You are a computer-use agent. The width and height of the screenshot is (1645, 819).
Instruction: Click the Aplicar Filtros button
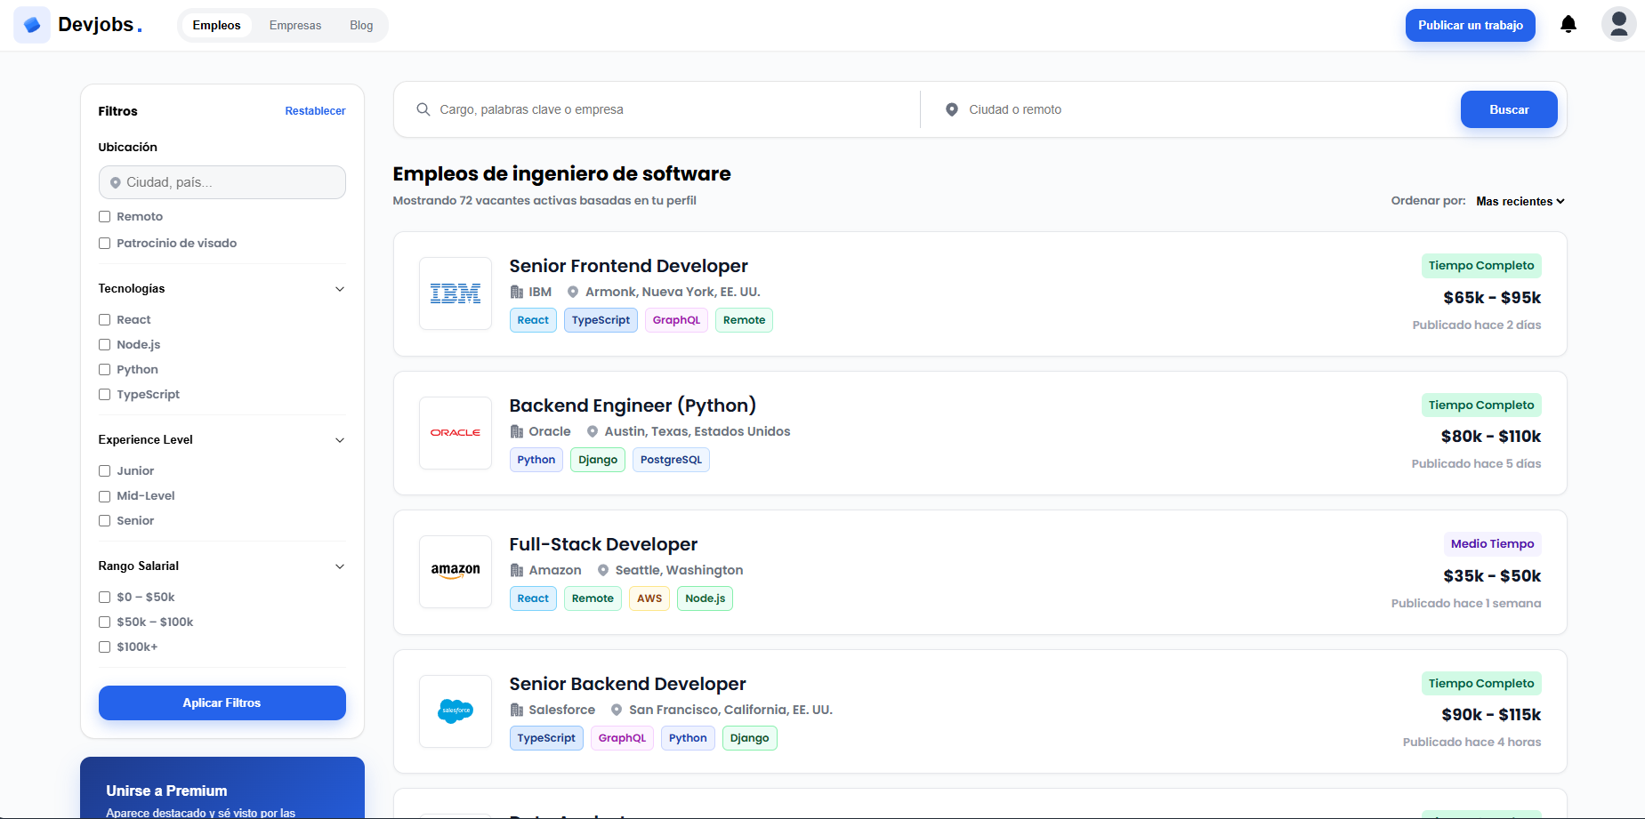[x=222, y=703]
